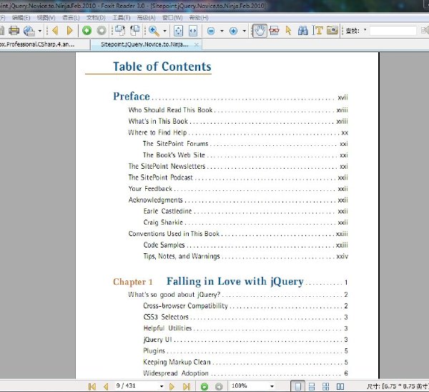The image size is (429, 392).
Task: Jump to last page in status bar
Action: 187,386
